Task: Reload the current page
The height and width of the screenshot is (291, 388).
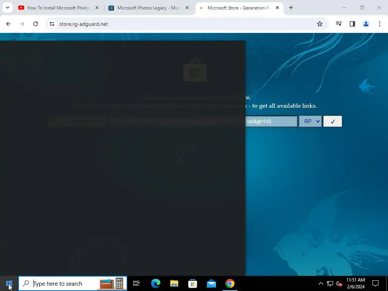Action: tap(36, 24)
